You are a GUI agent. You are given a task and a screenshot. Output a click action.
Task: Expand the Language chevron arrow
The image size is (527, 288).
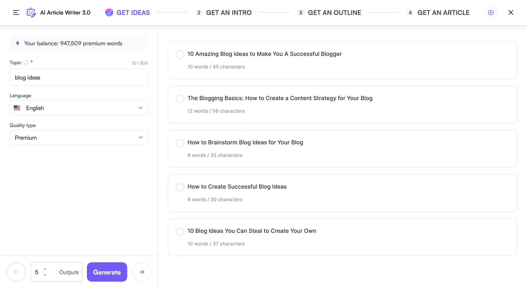click(x=141, y=108)
